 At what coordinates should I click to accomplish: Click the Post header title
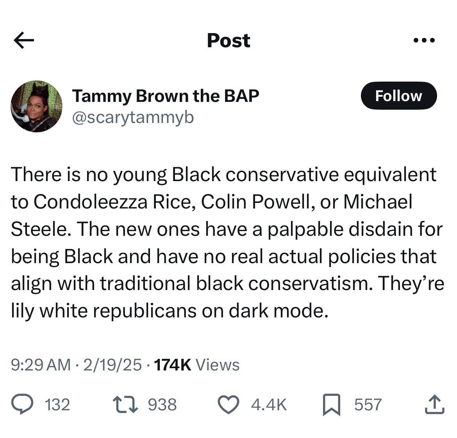(x=228, y=40)
